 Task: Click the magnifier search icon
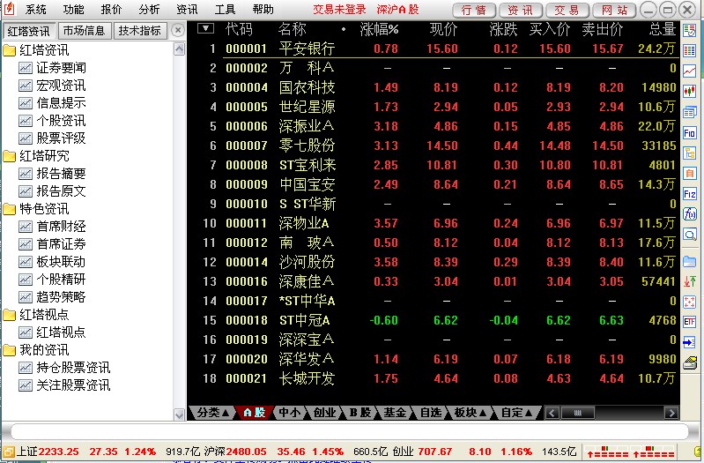tap(690, 234)
